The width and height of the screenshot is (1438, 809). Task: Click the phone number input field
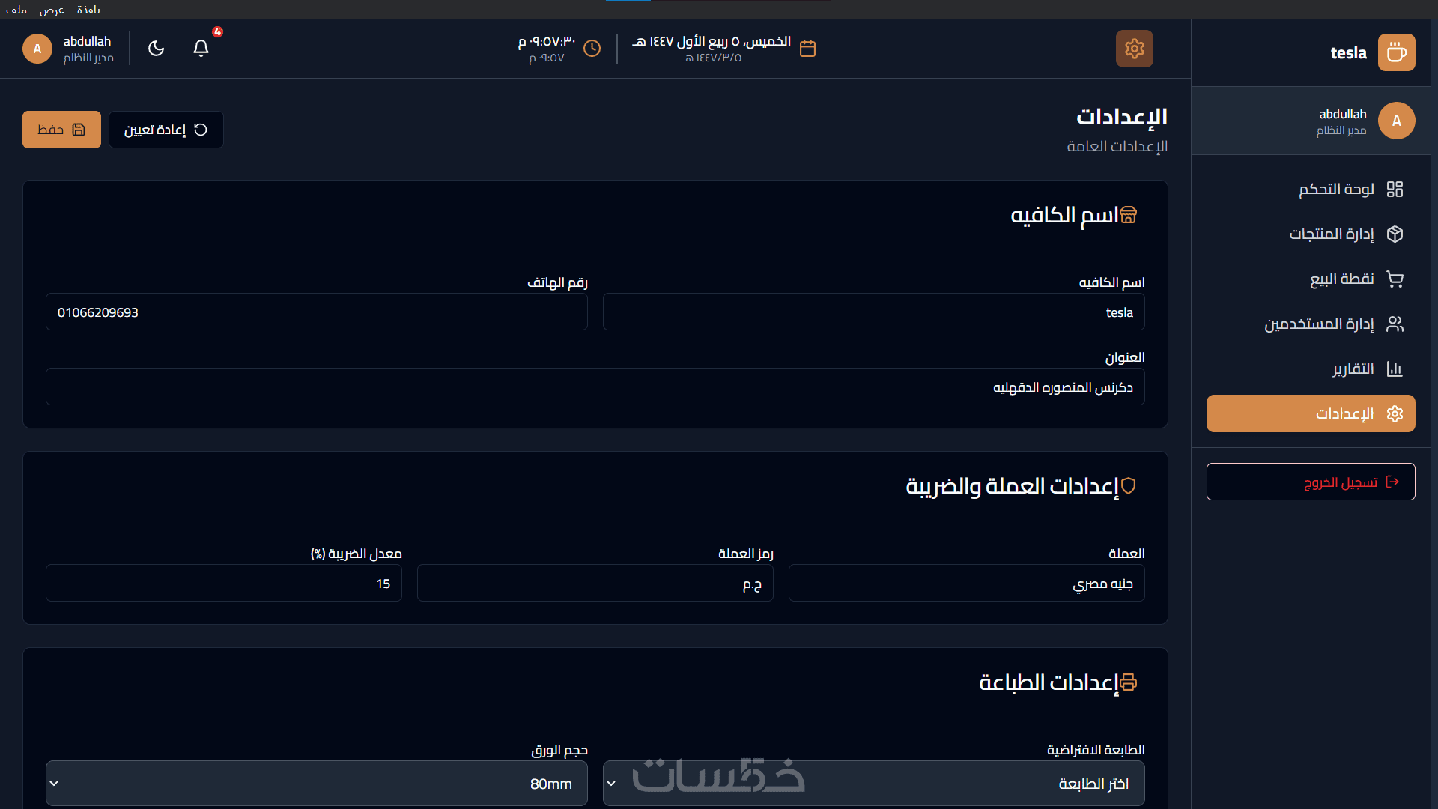coord(316,312)
